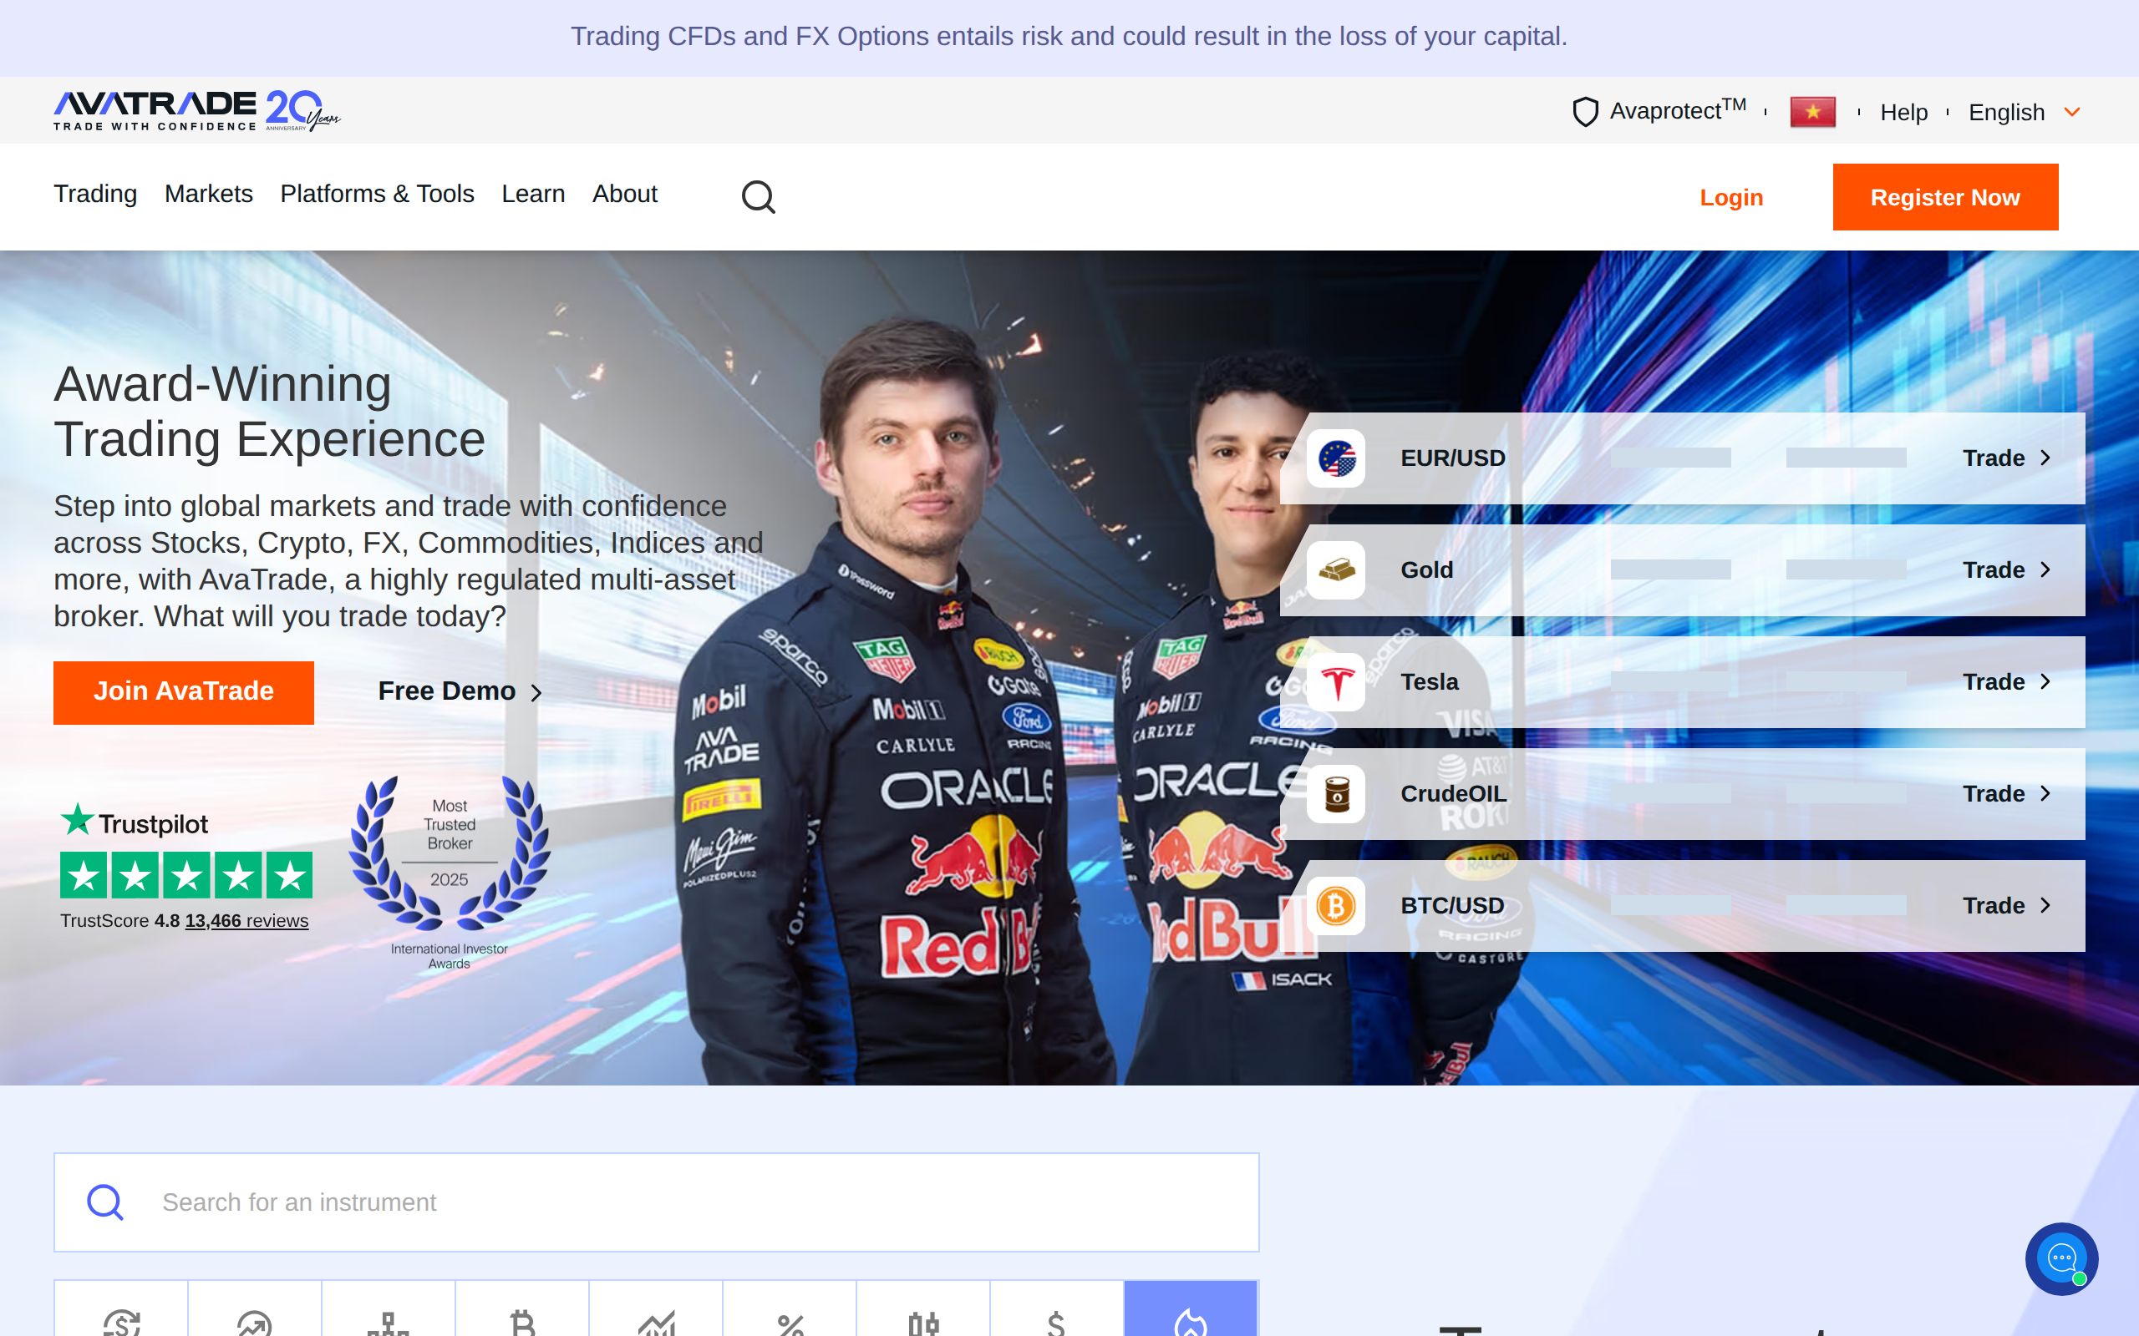
Task: Open the Platforms & Tools menu
Action: (378, 194)
